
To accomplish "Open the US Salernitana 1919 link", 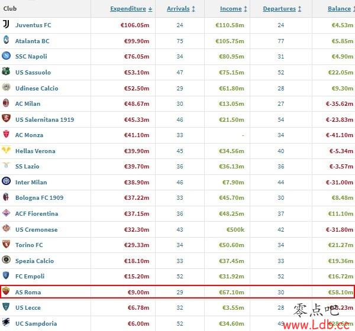I will 44,119.
